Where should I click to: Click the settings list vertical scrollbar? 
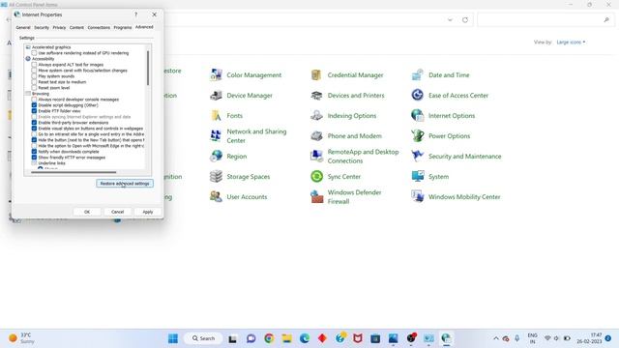coord(148,68)
